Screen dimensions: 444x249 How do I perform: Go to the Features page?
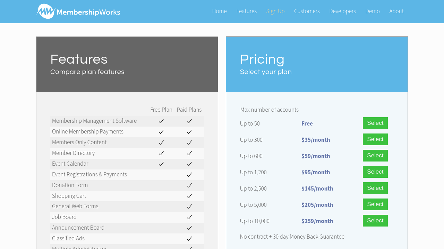(x=246, y=11)
